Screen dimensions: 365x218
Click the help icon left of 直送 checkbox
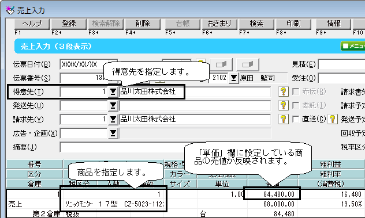284,119
